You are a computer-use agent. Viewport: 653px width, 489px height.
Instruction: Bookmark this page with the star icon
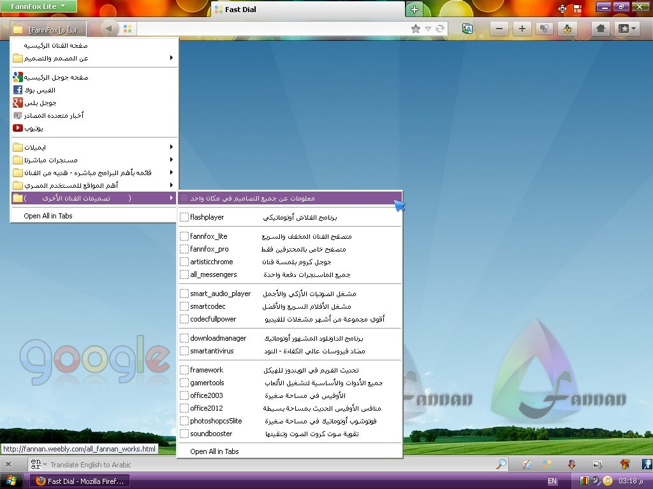415,29
